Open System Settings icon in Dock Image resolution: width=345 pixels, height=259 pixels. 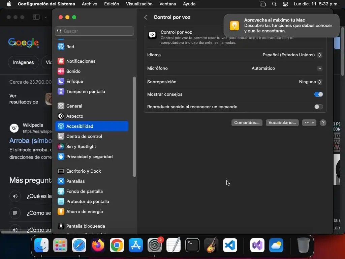pyautogui.click(x=155, y=245)
